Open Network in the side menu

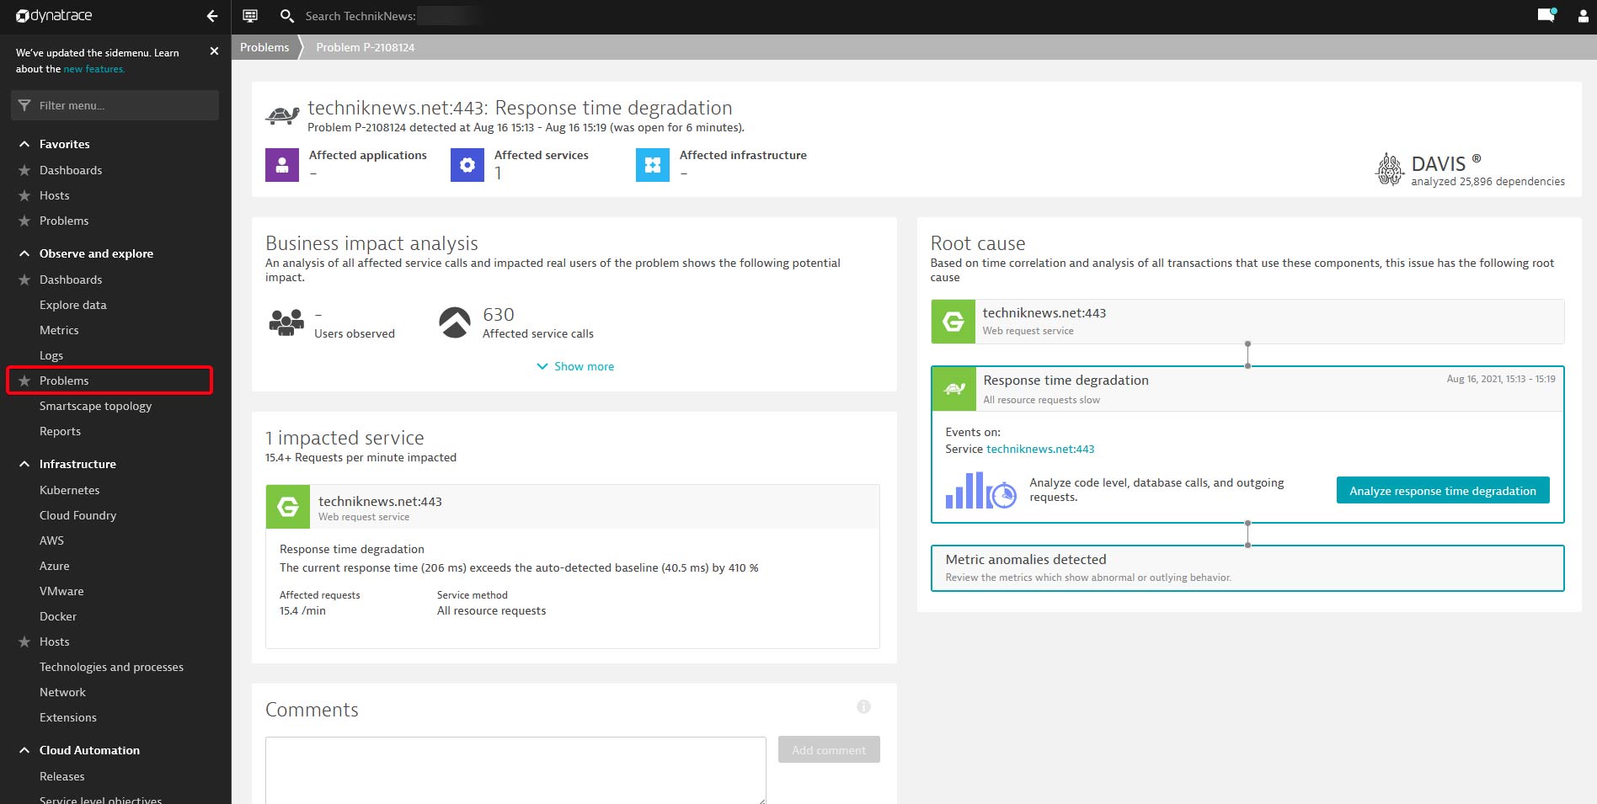coord(62,692)
